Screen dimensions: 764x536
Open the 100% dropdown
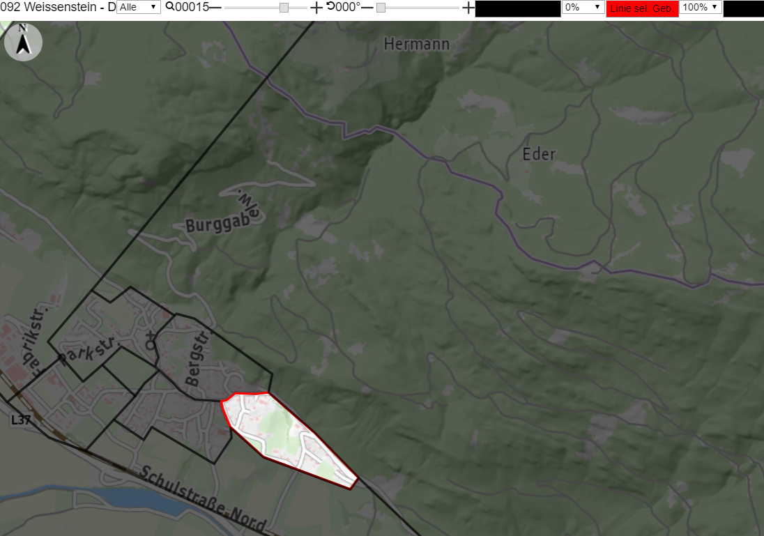(x=700, y=7)
